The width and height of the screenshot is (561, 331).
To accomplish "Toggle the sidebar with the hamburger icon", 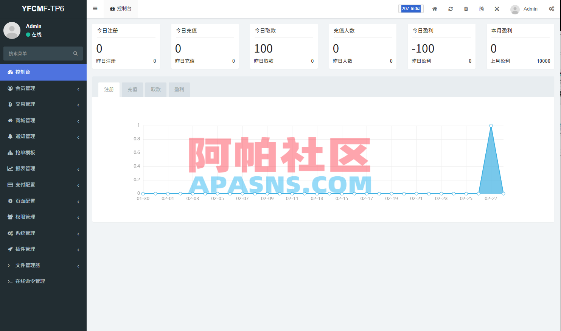I will [95, 9].
